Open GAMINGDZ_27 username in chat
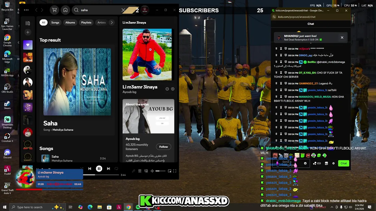The image size is (376, 211). click(308, 84)
